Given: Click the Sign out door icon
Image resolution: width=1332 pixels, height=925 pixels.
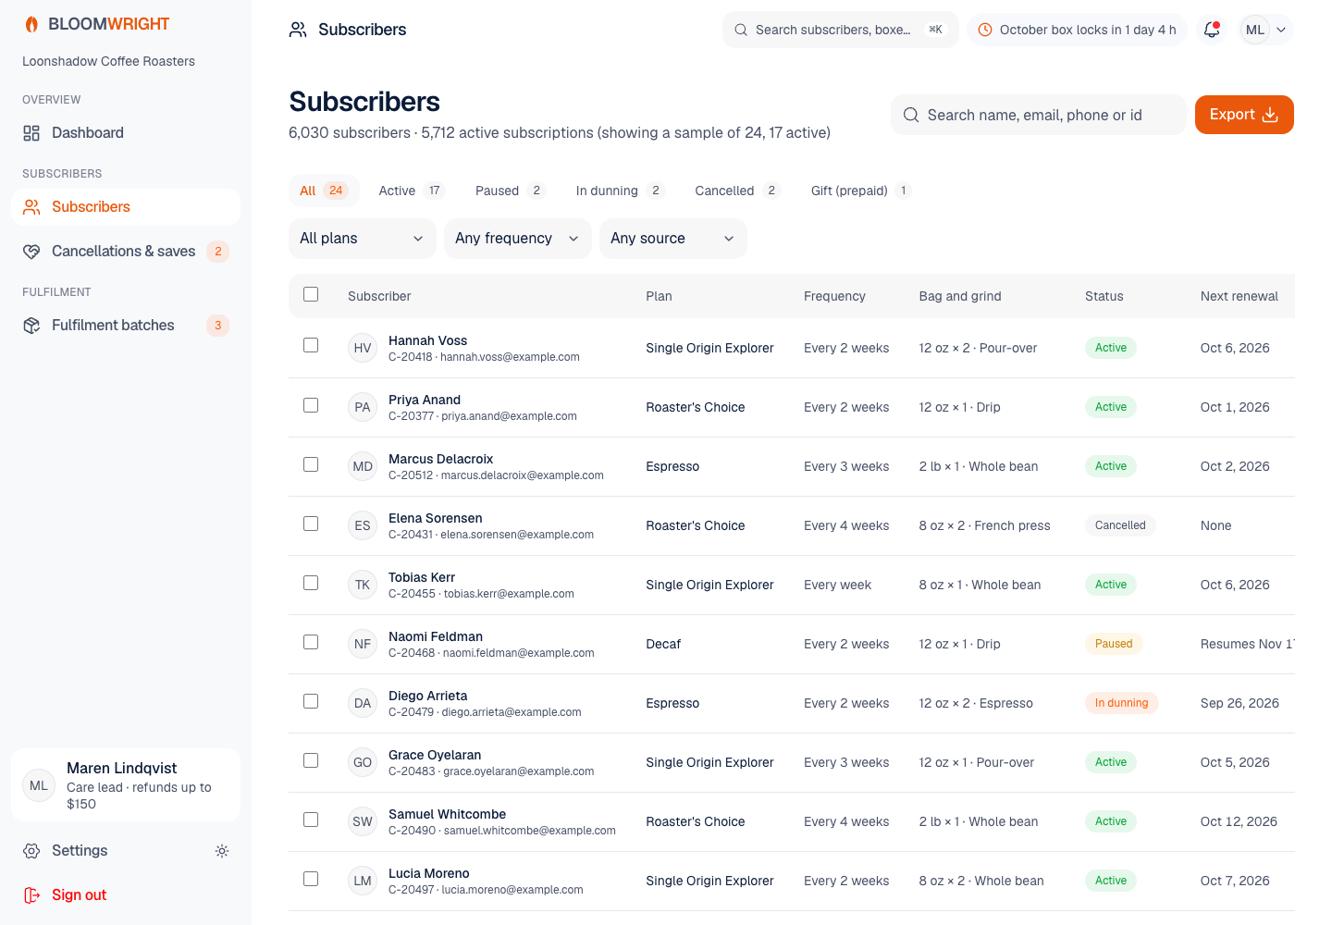Looking at the screenshot, I should 31,895.
